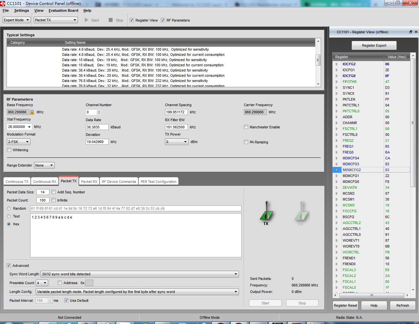The height and width of the screenshot is (324, 419).
Task: Click the lock icon beside Base Frequency
Action: [32, 112]
